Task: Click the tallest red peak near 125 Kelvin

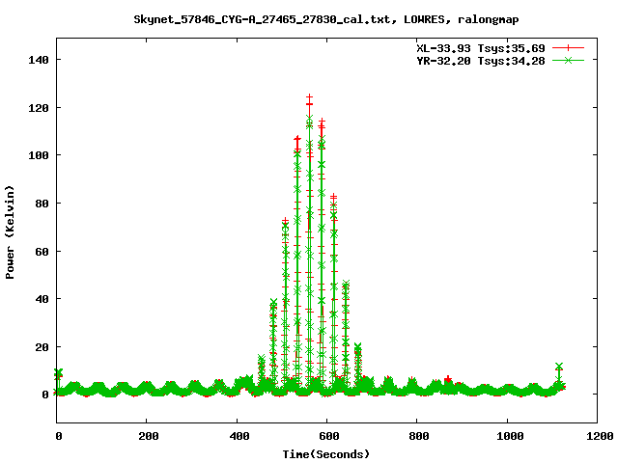Action: coord(309,97)
